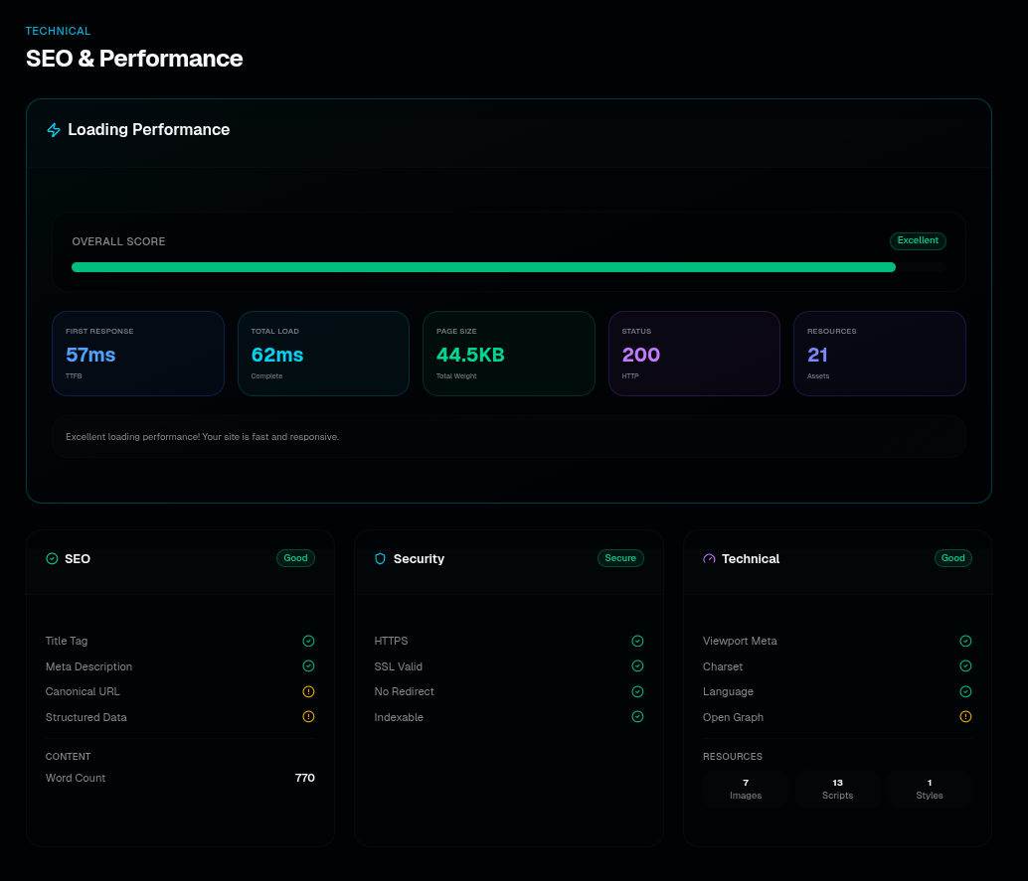
Task: Click the Excellent badge on Overall Score
Action: click(917, 240)
